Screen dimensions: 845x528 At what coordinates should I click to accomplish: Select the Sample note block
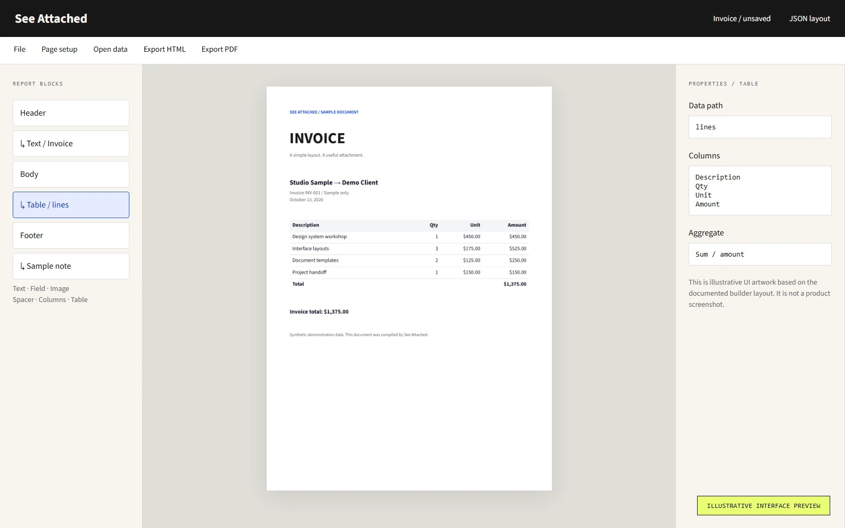71,266
